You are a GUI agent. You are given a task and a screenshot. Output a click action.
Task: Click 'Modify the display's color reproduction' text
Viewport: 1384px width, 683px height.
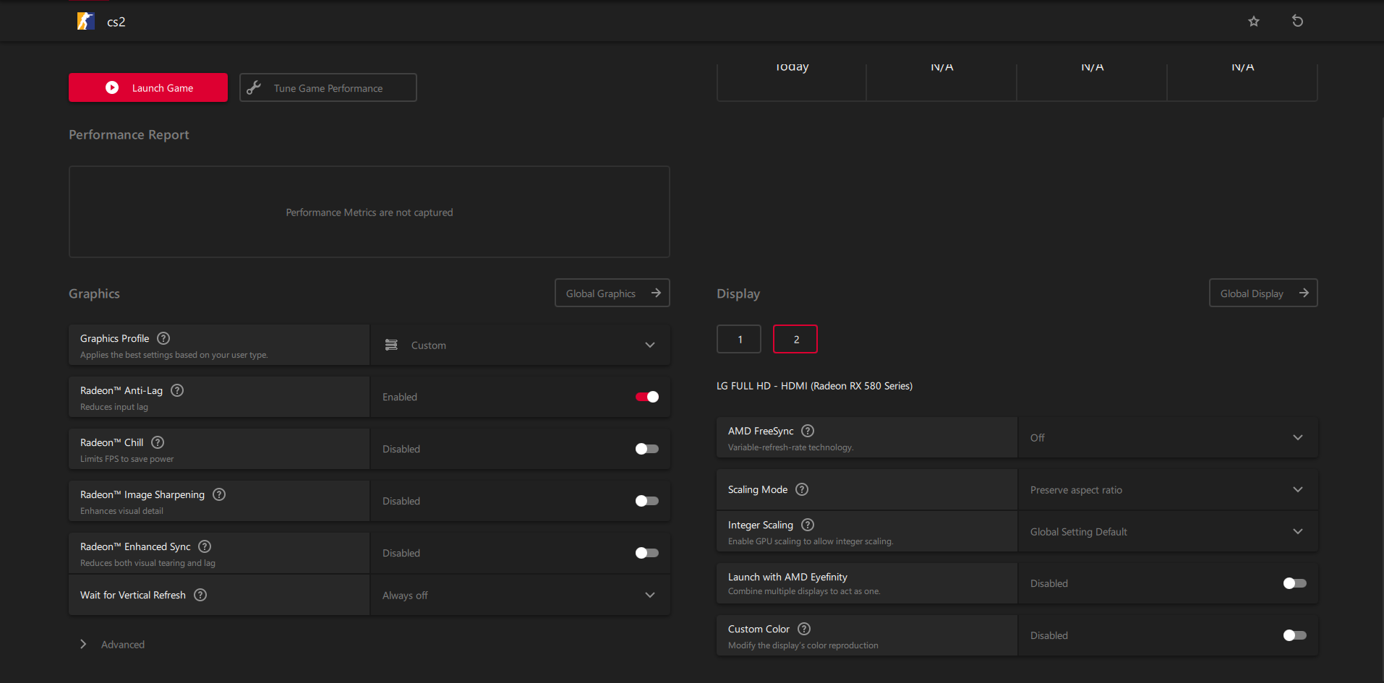803,645
